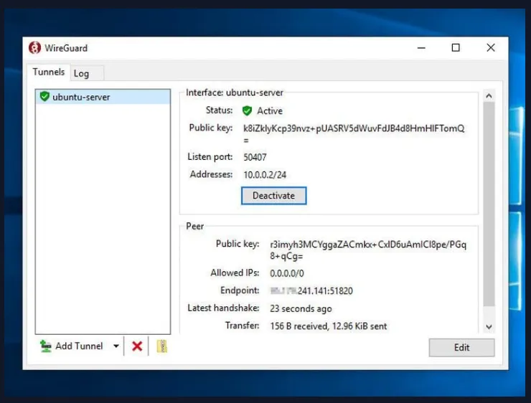Click the handshake value 23 seconds ago
The width and height of the screenshot is (531, 403).
coord(301,308)
